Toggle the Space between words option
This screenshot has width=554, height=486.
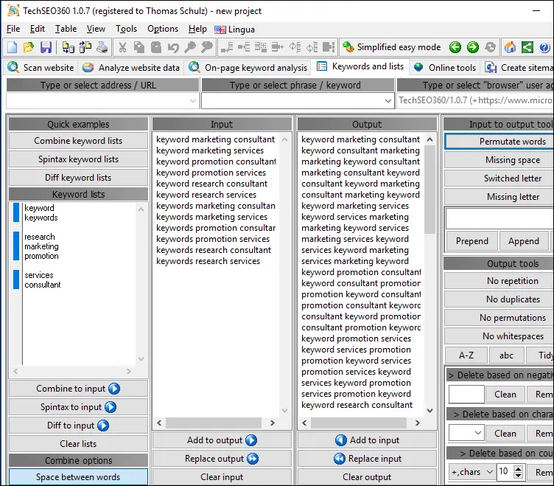(x=78, y=477)
